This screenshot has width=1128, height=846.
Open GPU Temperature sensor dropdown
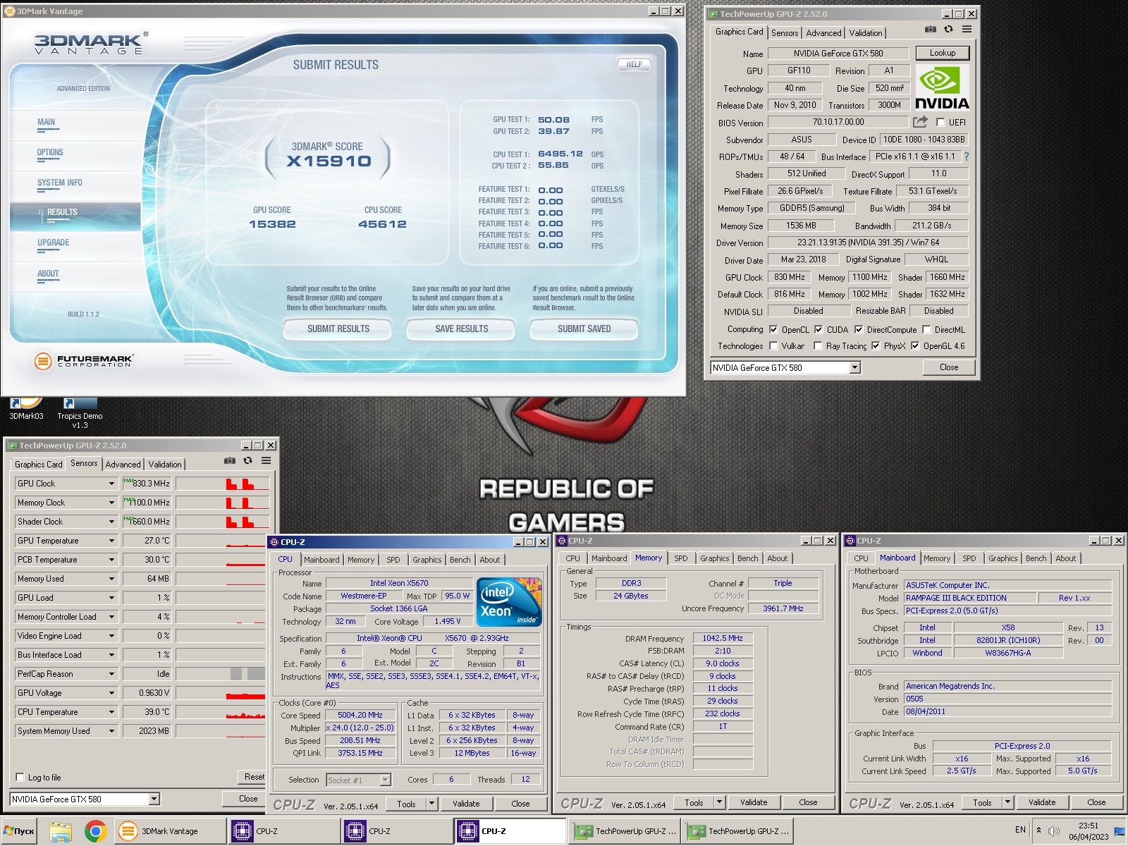111,541
